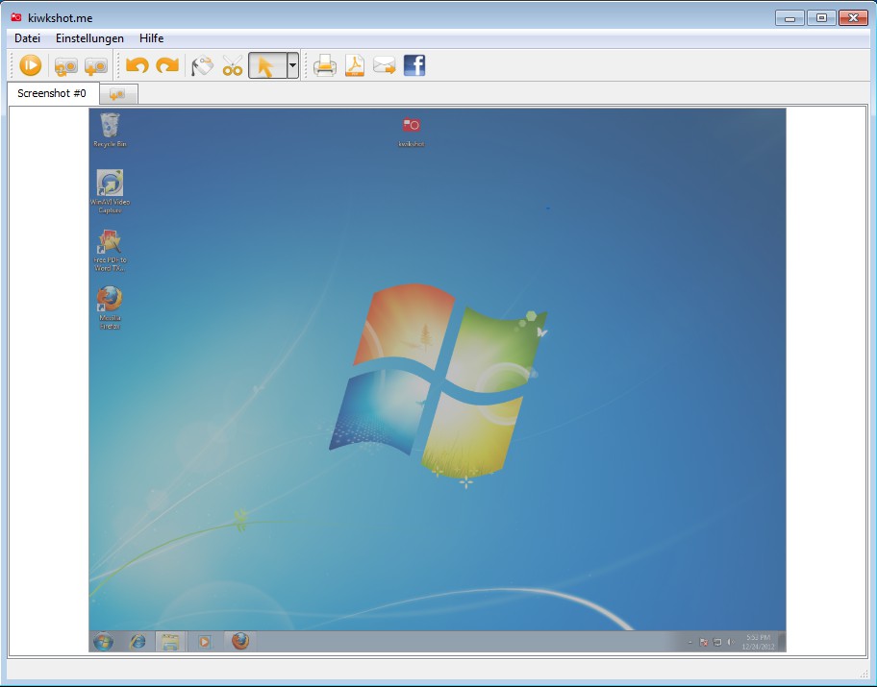Redo the last undone edit

click(x=167, y=65)
